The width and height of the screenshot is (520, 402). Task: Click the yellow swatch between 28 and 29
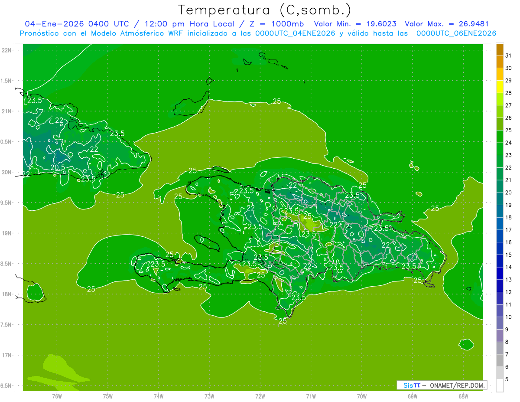click(500, 87)
